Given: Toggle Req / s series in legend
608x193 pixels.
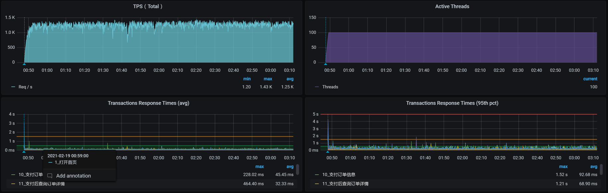Looking at the screenshot, I should 25,87.
